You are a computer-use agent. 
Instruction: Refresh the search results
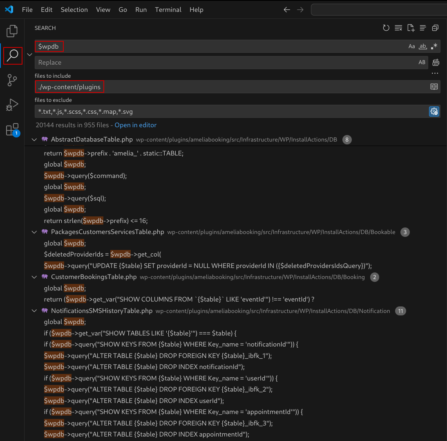coord(386,28)
